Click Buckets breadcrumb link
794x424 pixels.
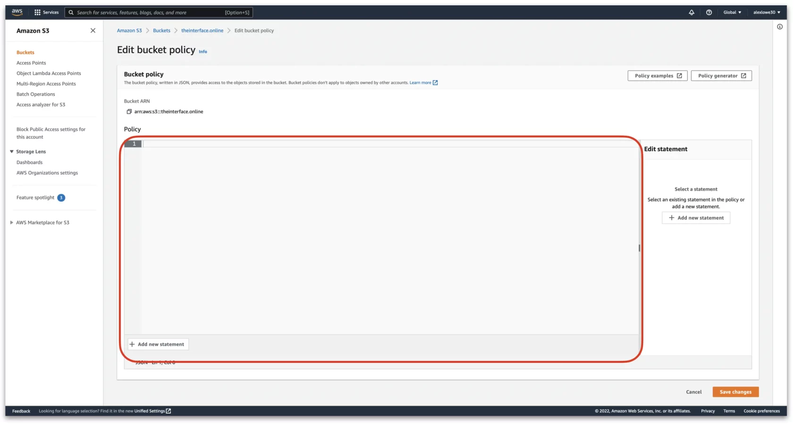coord(161,31)
